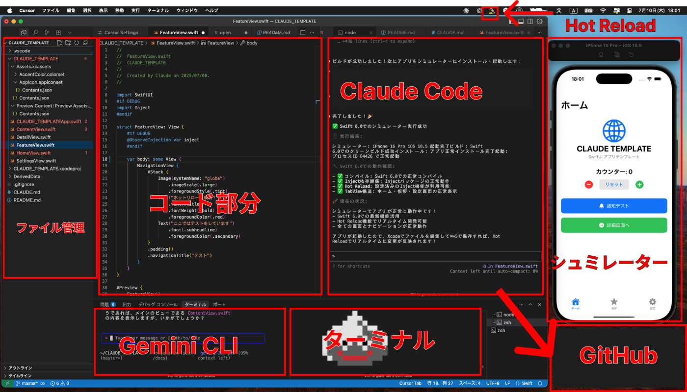Collapse AppIcon.appiconset folder
Image resolution: width=687 pixels, height=392 pixels.
pyautogui.click(x=48, y=82)
